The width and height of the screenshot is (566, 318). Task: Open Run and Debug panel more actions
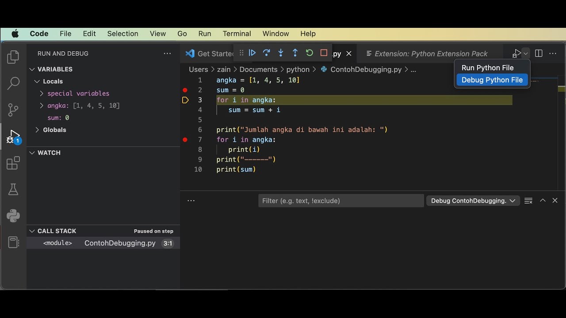click(167, 53)
